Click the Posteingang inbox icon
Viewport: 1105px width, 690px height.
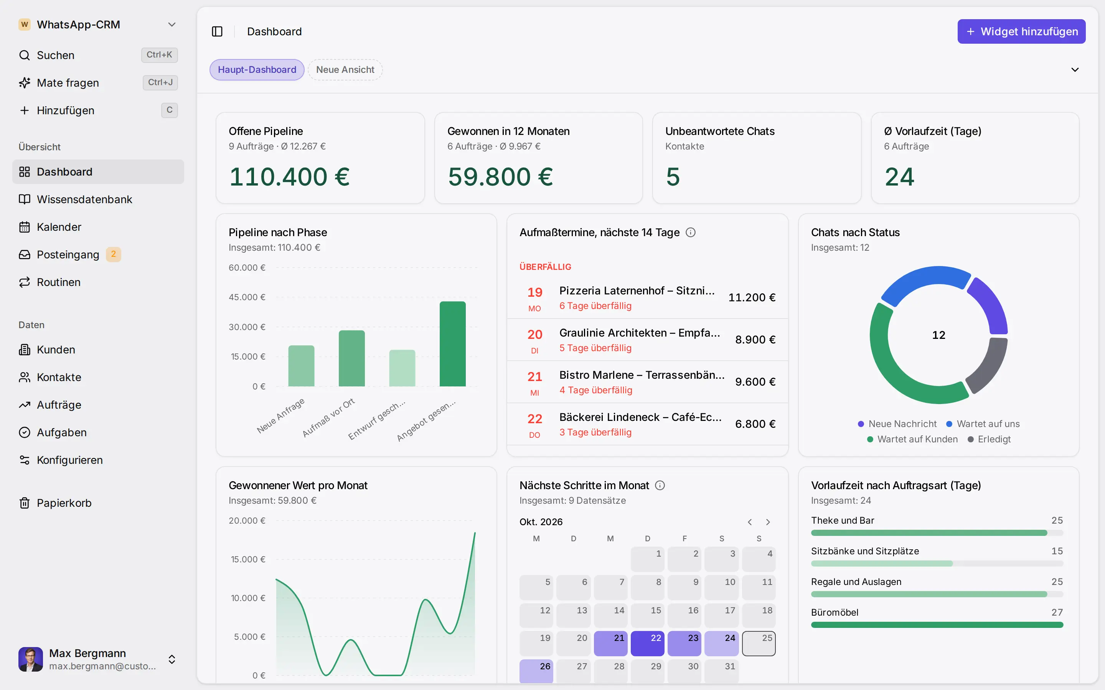click(x=24, y=255)
